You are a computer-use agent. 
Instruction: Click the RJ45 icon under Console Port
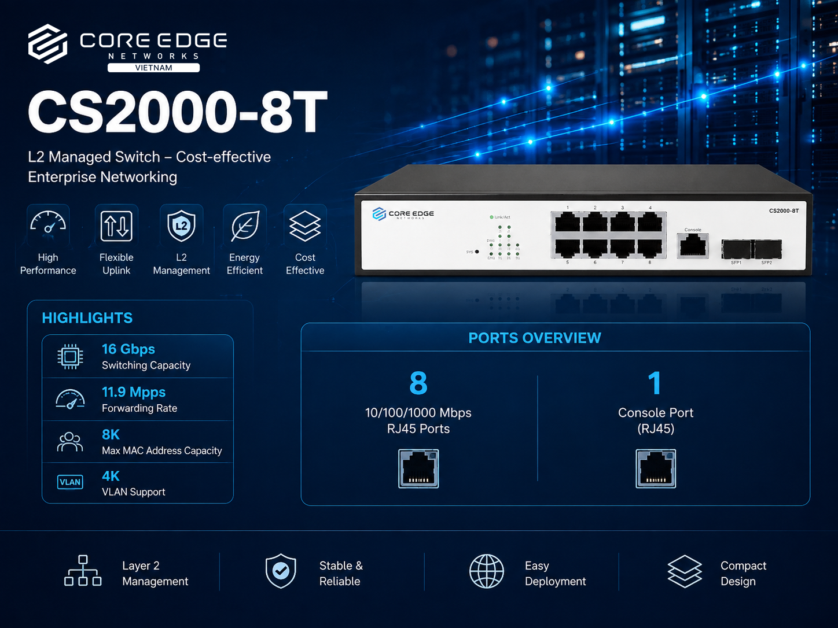[x=656, y=468]
